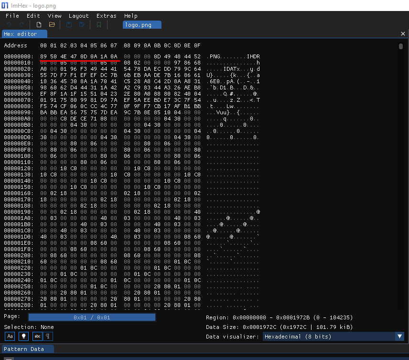The image size is (409, 360).
Task: Open the Extras menu
Action: click(106, 16)
